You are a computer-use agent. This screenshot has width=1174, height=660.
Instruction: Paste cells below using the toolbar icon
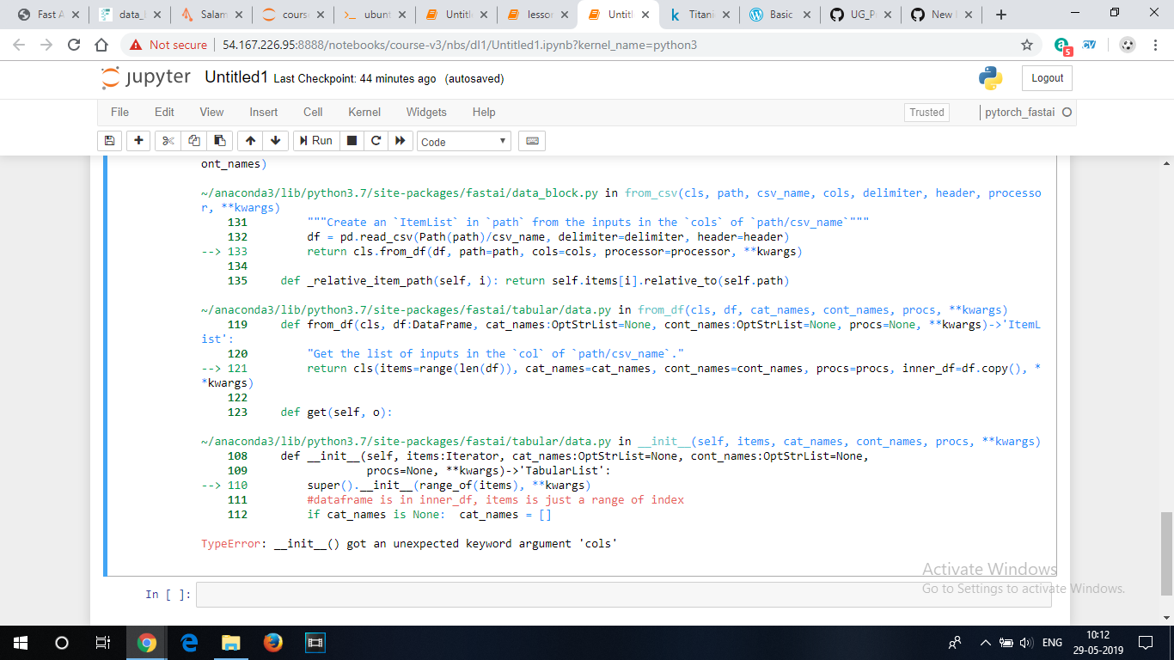(220, 141)
